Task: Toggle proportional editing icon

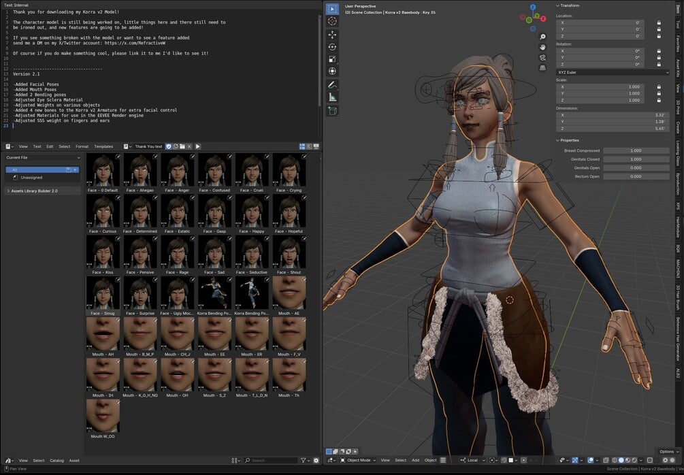Action: point(524,460)
